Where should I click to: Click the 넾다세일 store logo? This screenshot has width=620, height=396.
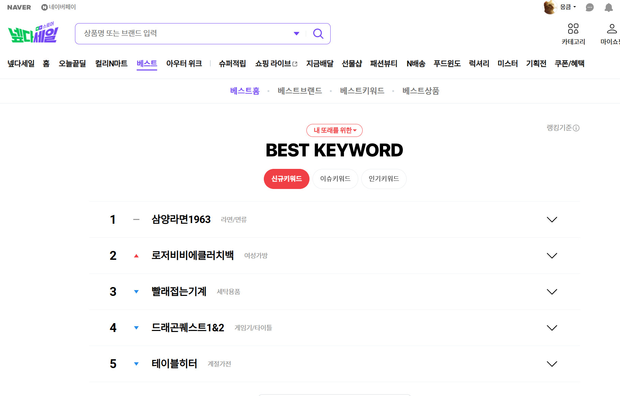[33, 33]
